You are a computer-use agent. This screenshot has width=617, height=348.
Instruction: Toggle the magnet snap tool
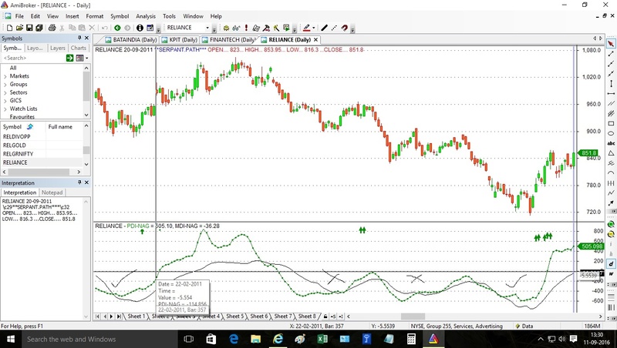pyautogui.click(x=344, y=28)
